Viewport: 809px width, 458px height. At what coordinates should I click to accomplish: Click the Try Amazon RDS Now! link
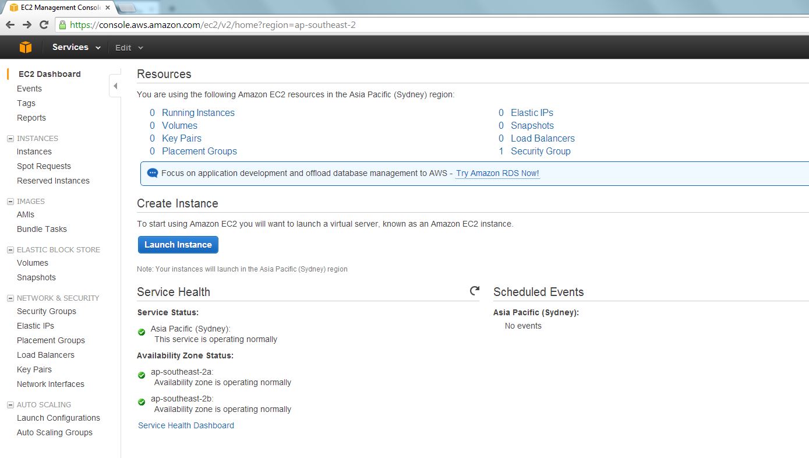coord(497,173)
